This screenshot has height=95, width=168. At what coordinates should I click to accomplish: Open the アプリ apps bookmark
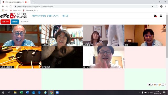[x=5, y=11]
